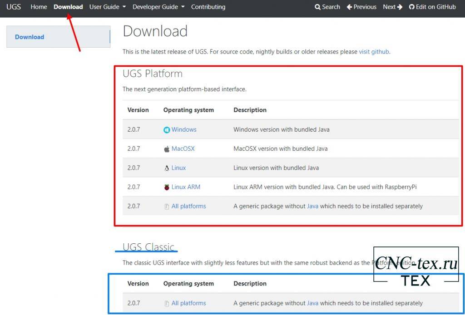Click the Windows logo icon
This screenshot has width=465, height=315.
[167, 130]
